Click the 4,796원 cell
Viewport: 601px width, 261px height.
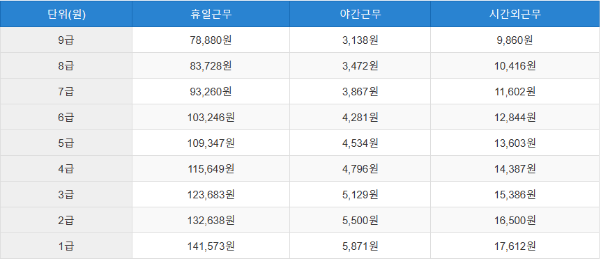point(360,168)
